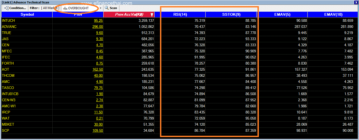Open the 9.60 price link for TRUE
Viewport: 359px width, 140px height.
click(99, 33)
